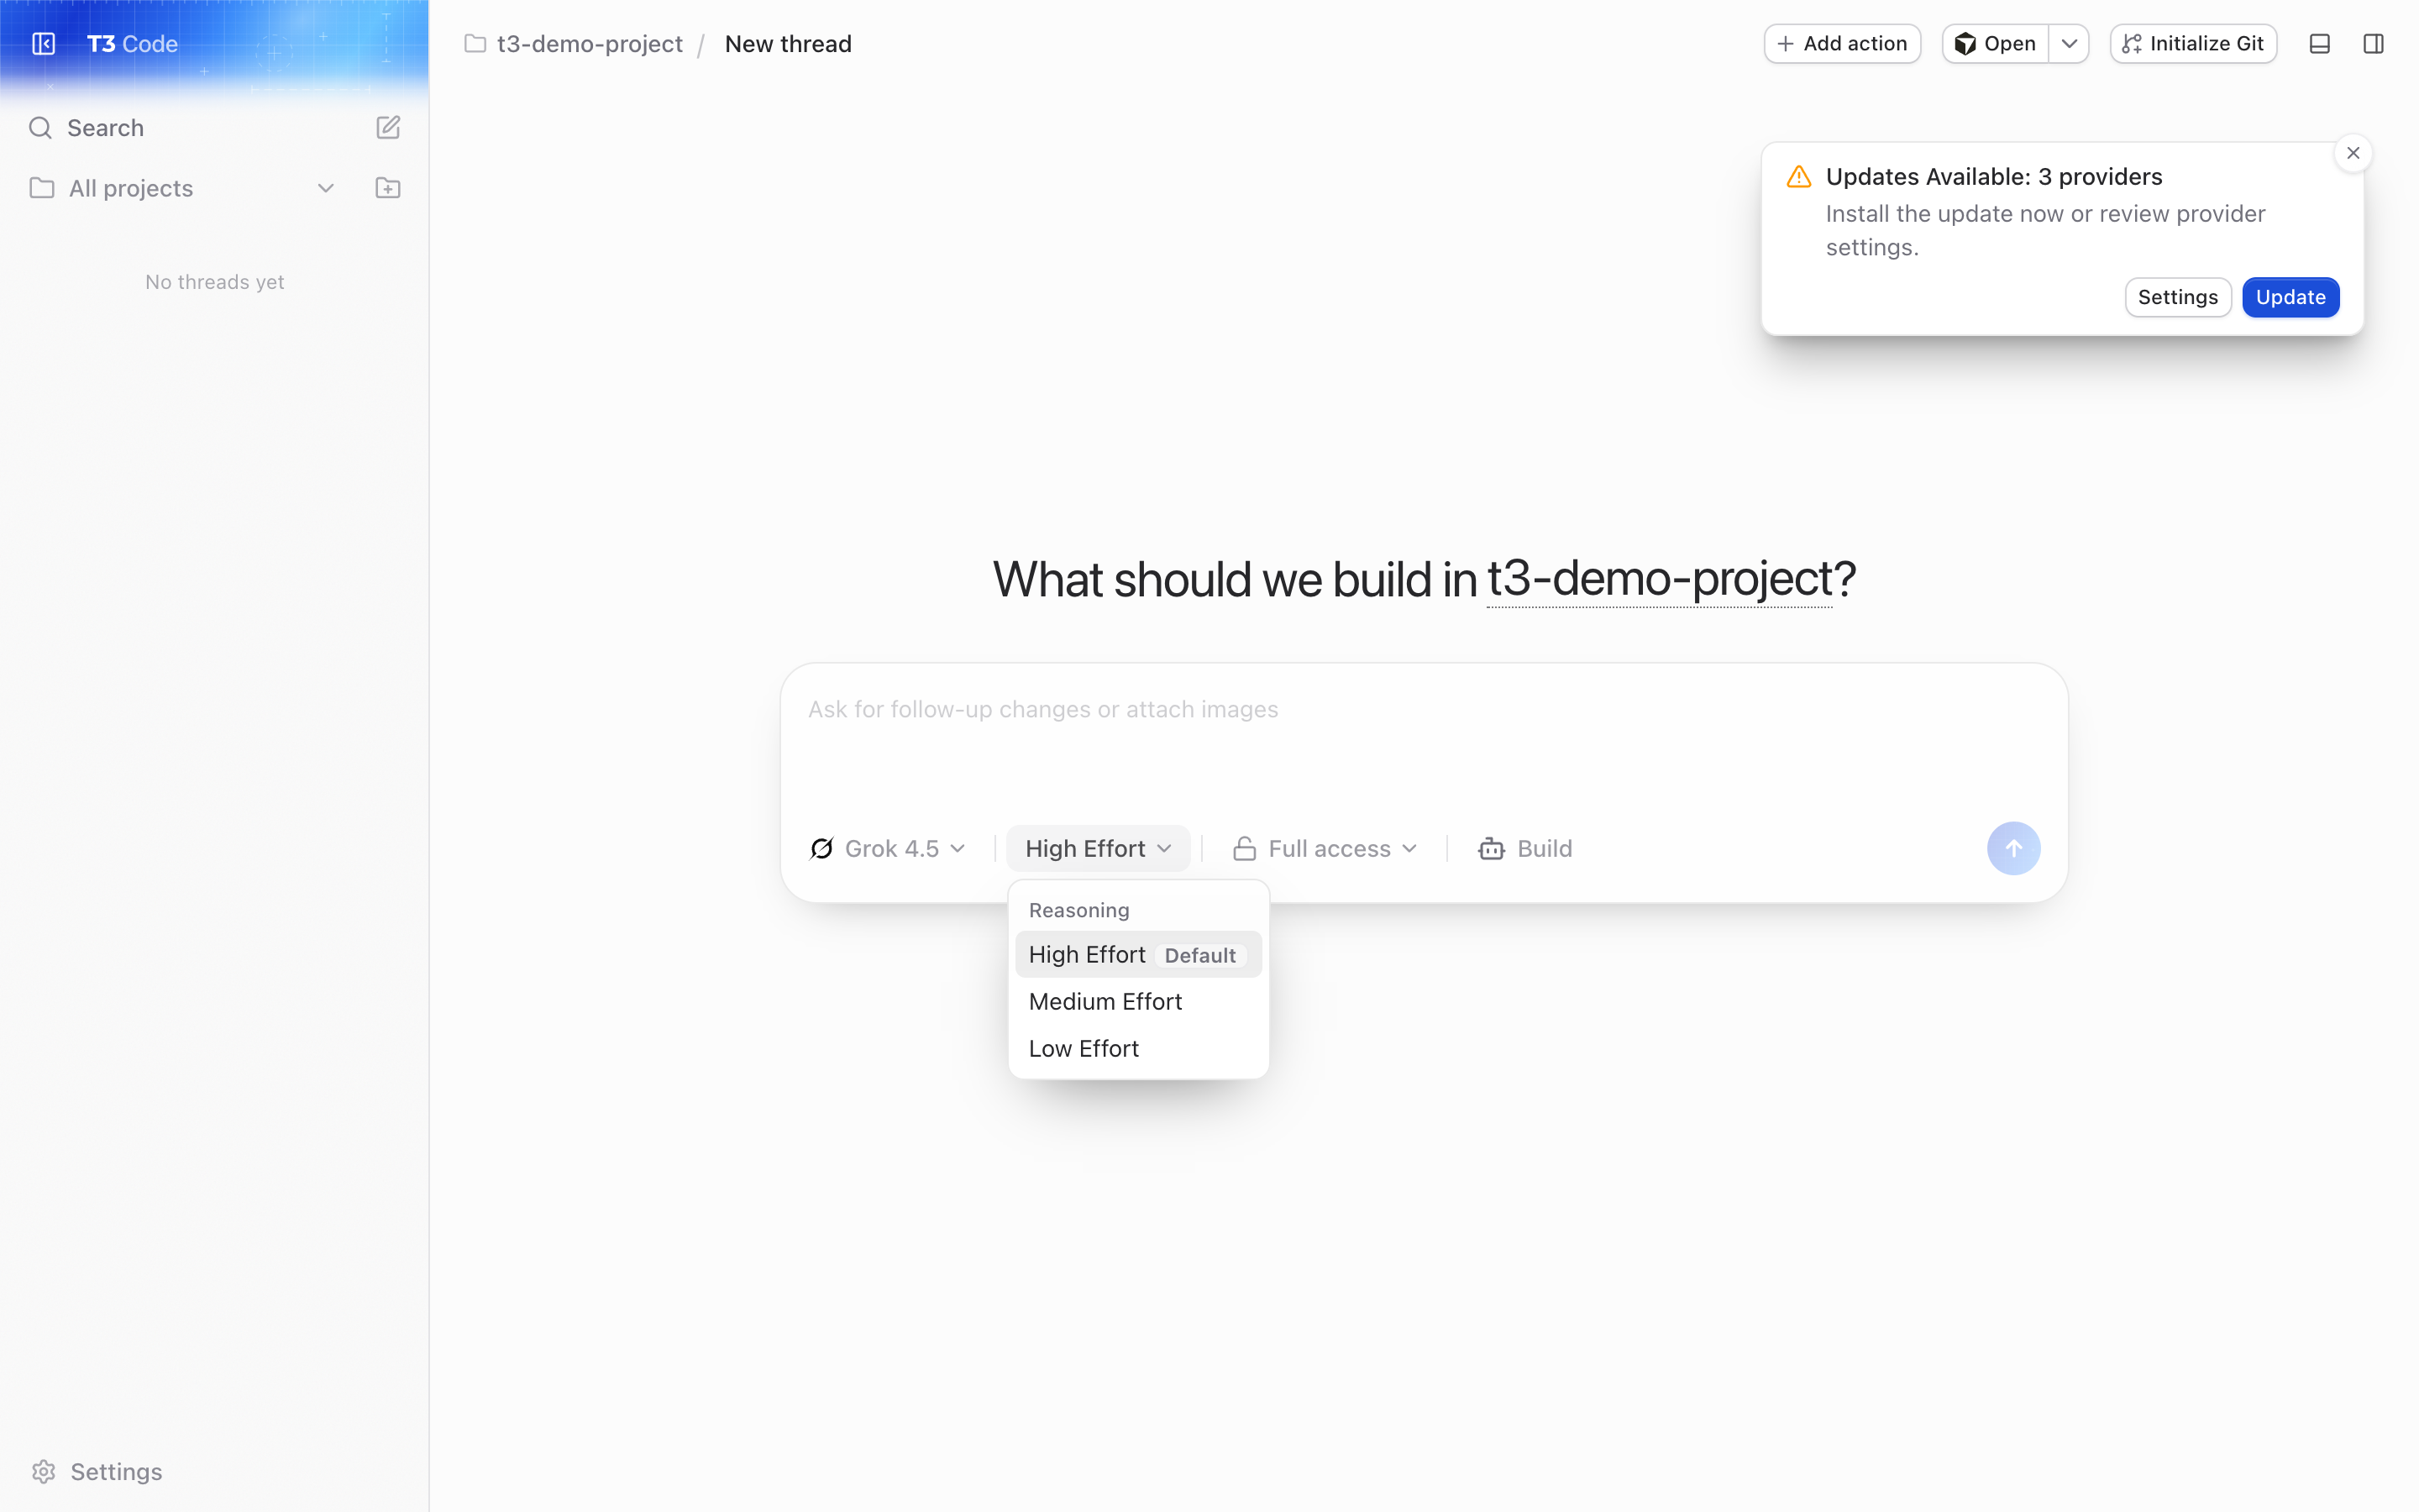Collapse the High Effort reasoning dropdown
Viewport: 2419px width, 1512px height.
coord(1099,849)
